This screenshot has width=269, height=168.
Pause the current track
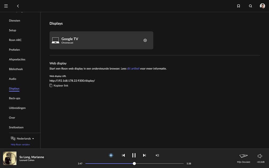click(134, 155)
